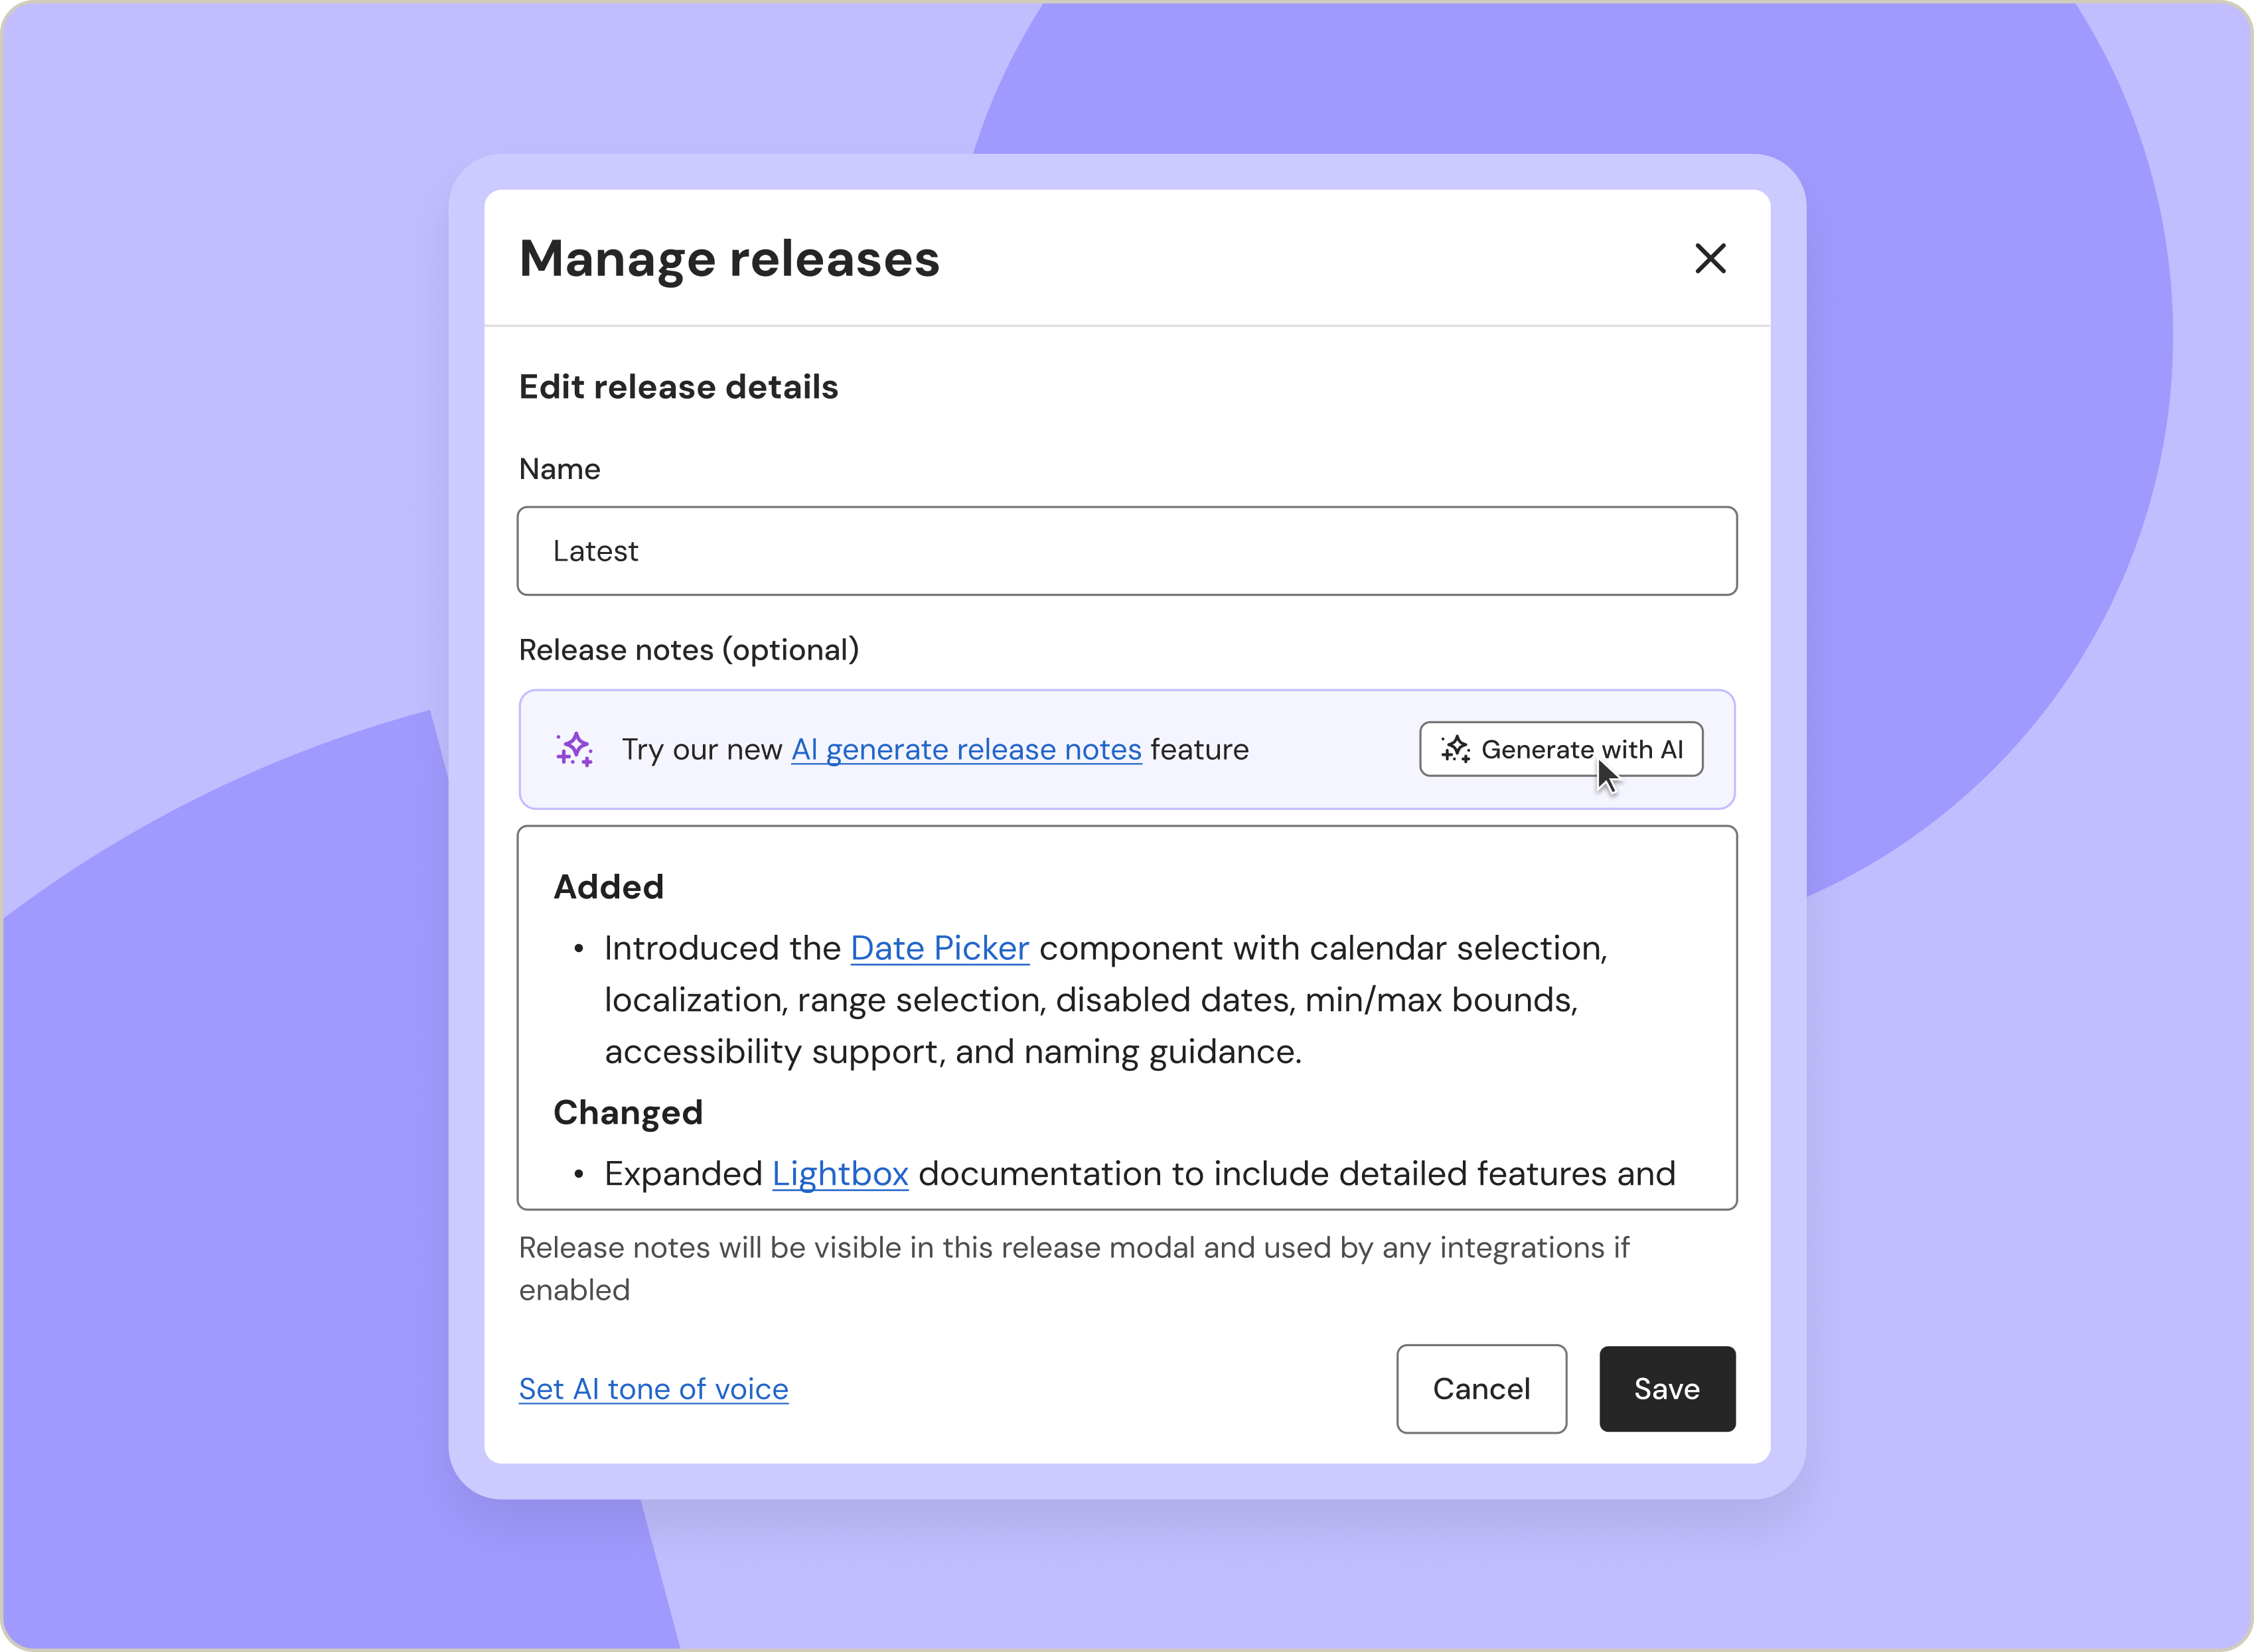Click the Edit release details heading
The image size is (2254, 1652).
click(678, 387)
